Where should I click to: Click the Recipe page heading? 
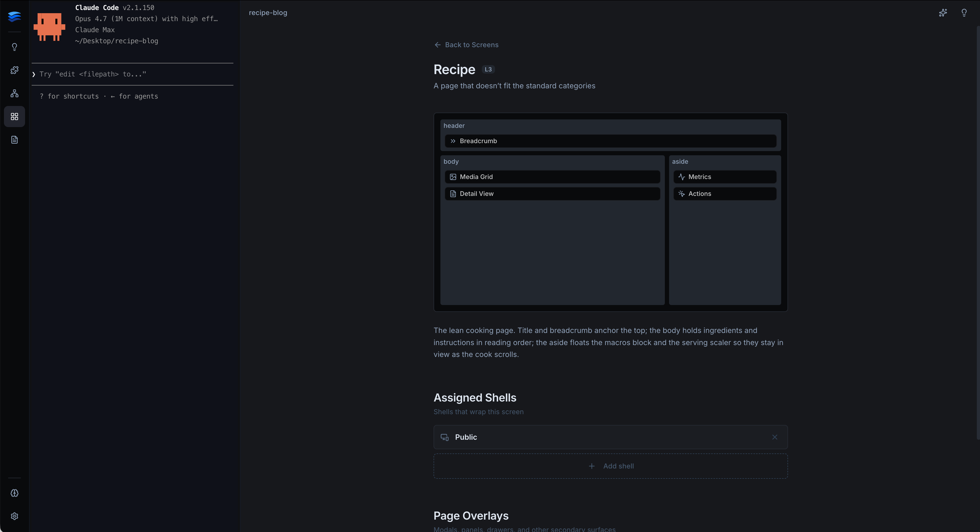click(x=454, y=70)
